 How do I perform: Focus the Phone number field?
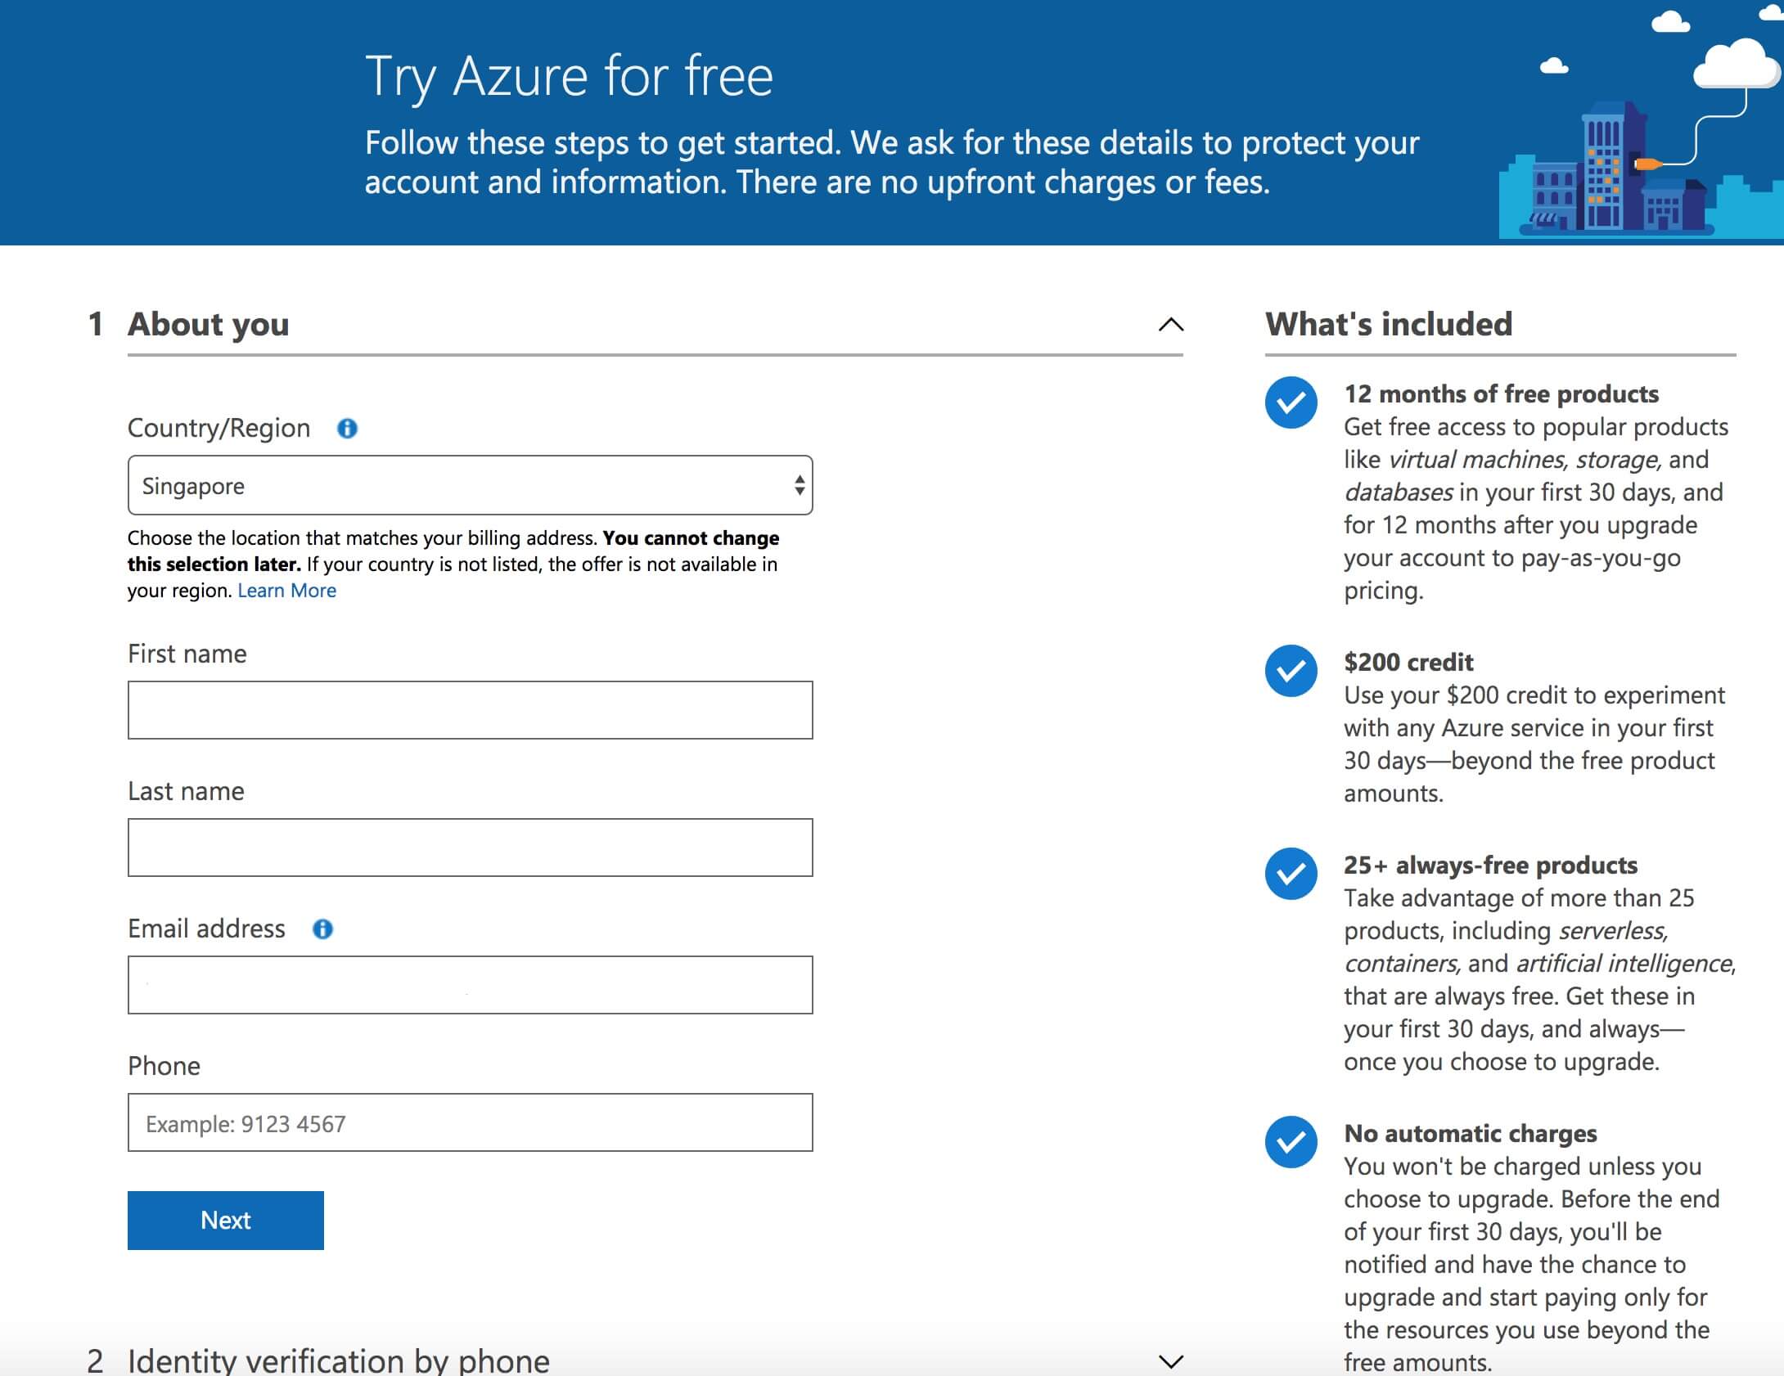[470, 1122]
